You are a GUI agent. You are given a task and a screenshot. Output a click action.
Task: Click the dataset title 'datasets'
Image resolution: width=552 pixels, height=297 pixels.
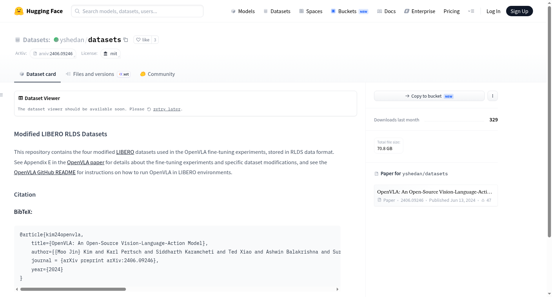click(x=105, y=40)
